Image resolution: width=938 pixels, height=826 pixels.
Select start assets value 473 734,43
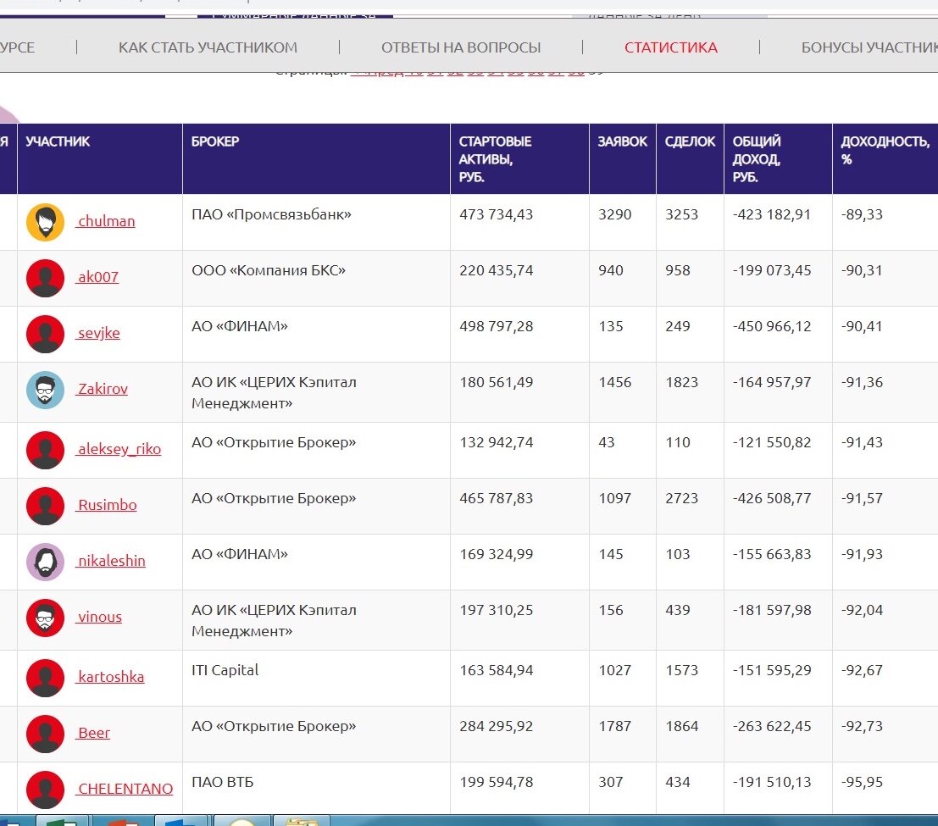496,214
